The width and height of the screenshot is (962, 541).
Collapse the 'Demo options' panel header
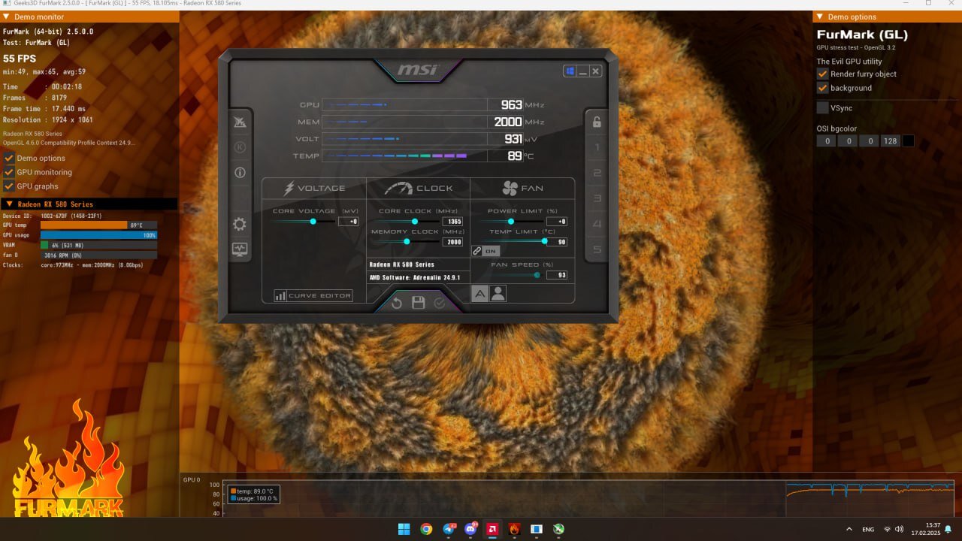click(820, 17)
